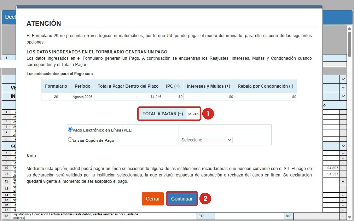Image resolution: width=354 pixels, height=221 pixels.
Task: Click row number 10 in the background form
Action: 6,168
